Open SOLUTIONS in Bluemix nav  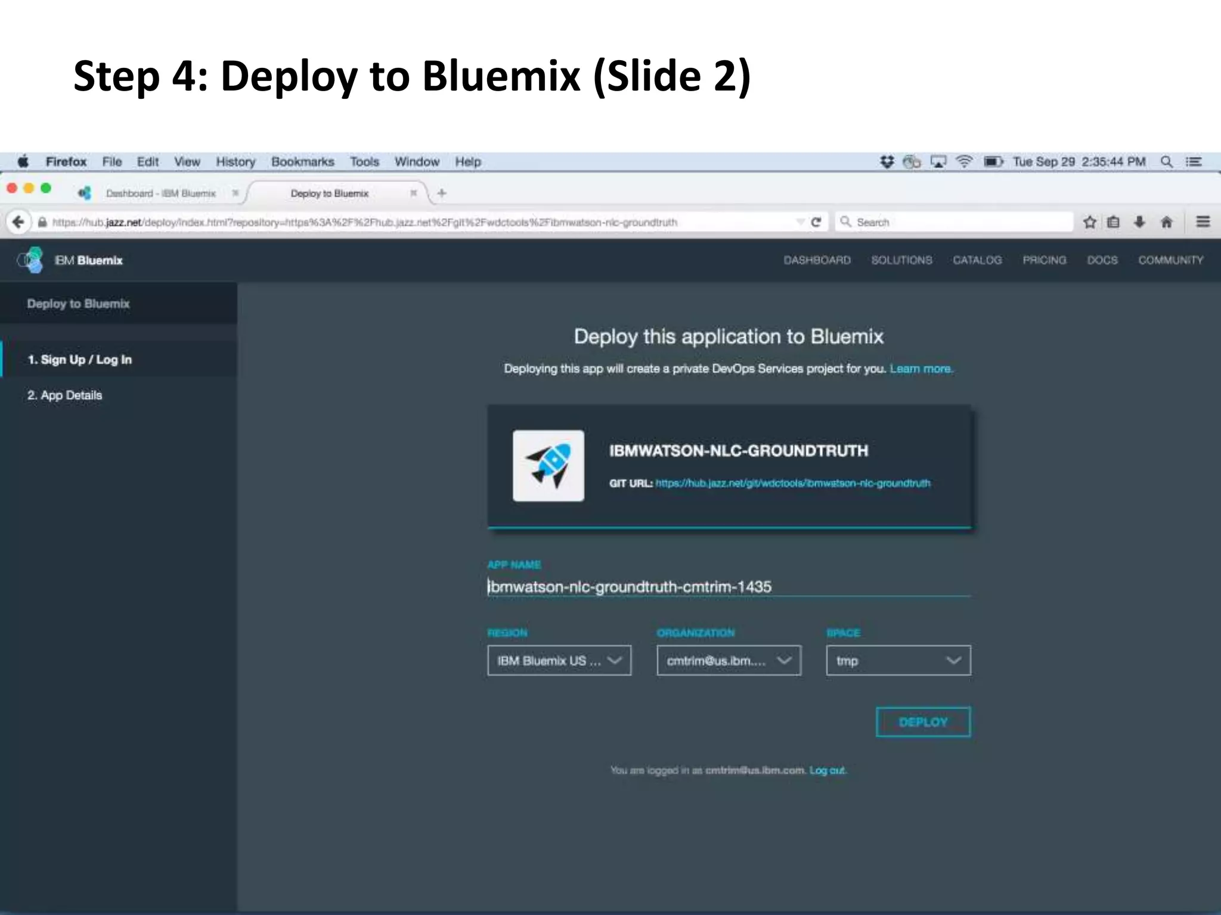point(901,260)
